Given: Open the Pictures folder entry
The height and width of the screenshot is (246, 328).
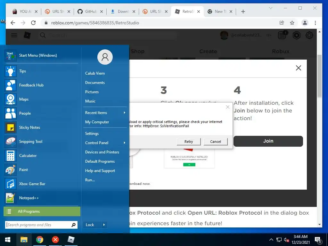Looking at the screenshot, I should pos(92,92).
